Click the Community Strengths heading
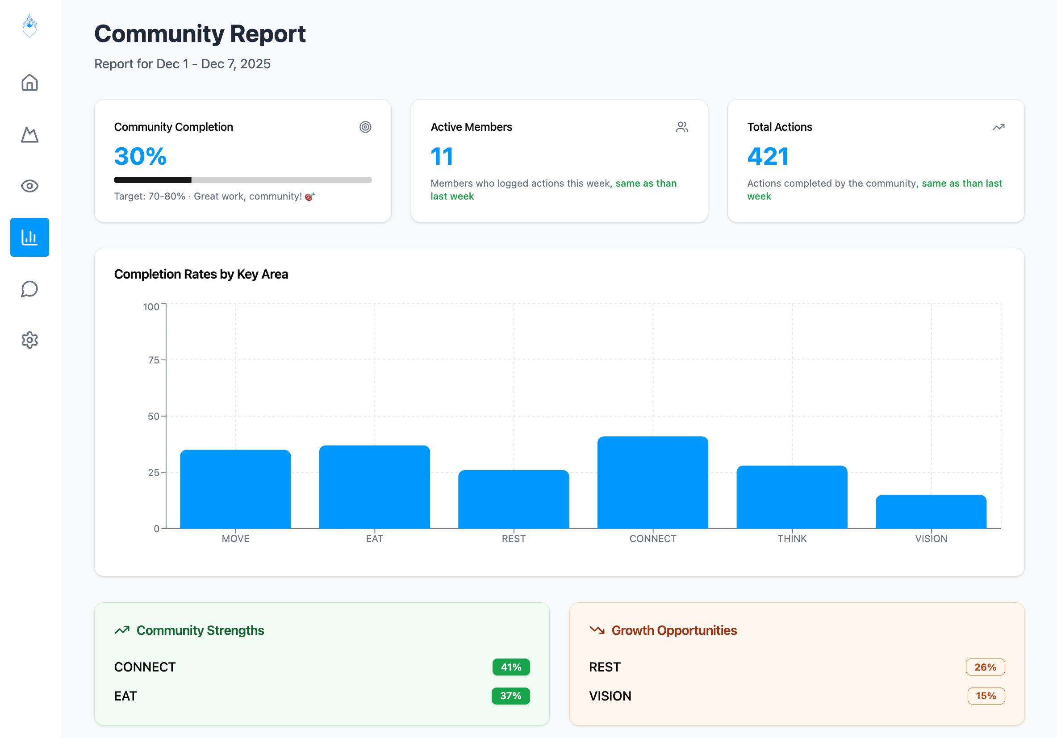Viewport: 1057px width, 738px height. coord(200,630)
